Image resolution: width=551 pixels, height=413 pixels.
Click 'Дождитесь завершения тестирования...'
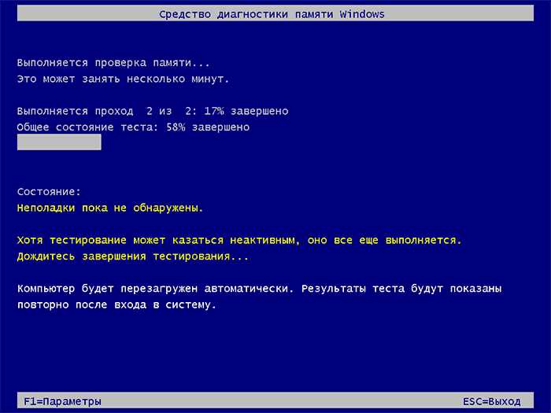point(133,256)
